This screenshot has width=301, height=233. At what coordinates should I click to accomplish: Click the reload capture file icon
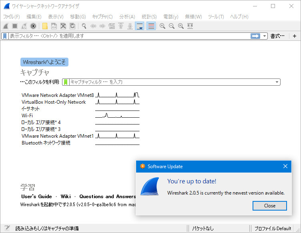point(72,26)
